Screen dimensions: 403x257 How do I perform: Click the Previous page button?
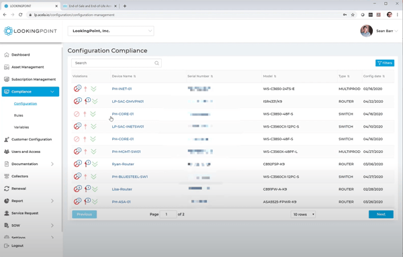point(85,214)
